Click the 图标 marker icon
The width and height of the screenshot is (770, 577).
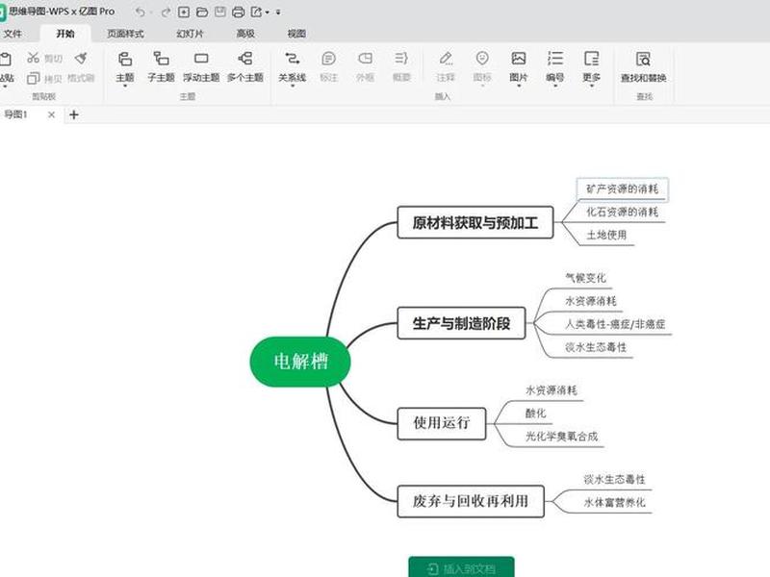click(482, 59)
